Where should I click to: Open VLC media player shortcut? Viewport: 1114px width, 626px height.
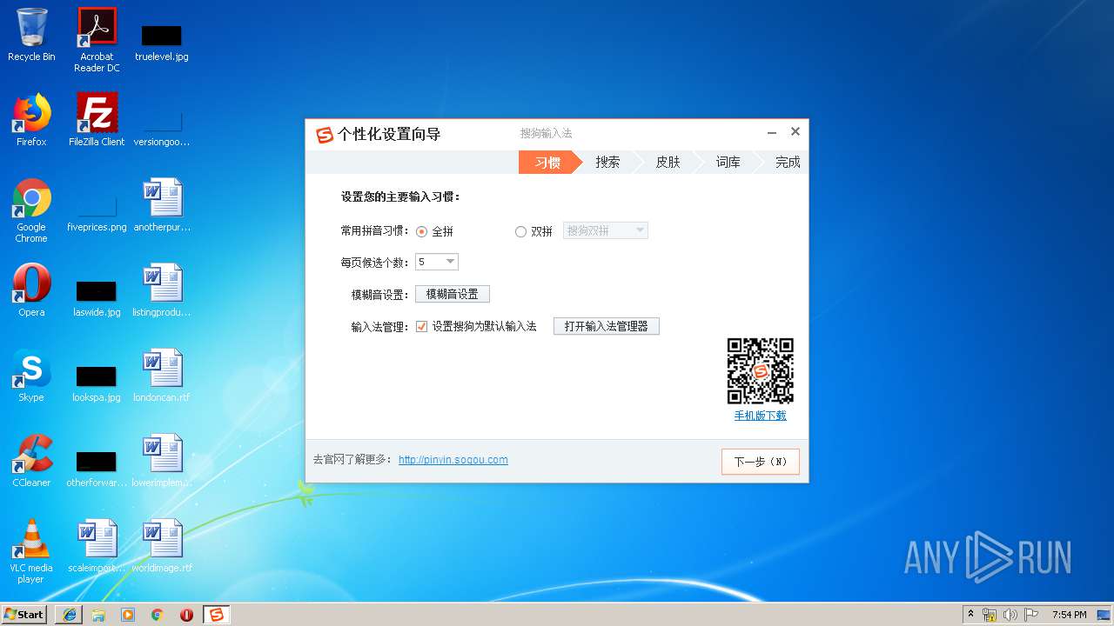pyautogui.click(x=31, y=551)
